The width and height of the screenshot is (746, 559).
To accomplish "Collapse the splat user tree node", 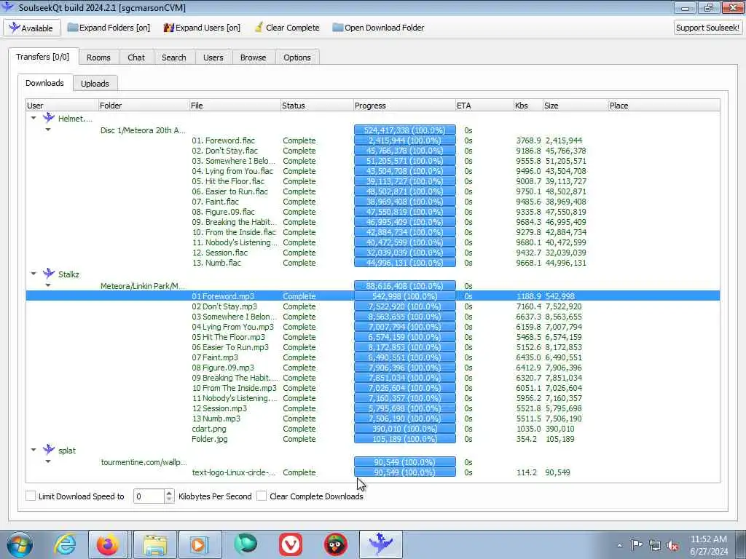I will [x=34, y=450].
